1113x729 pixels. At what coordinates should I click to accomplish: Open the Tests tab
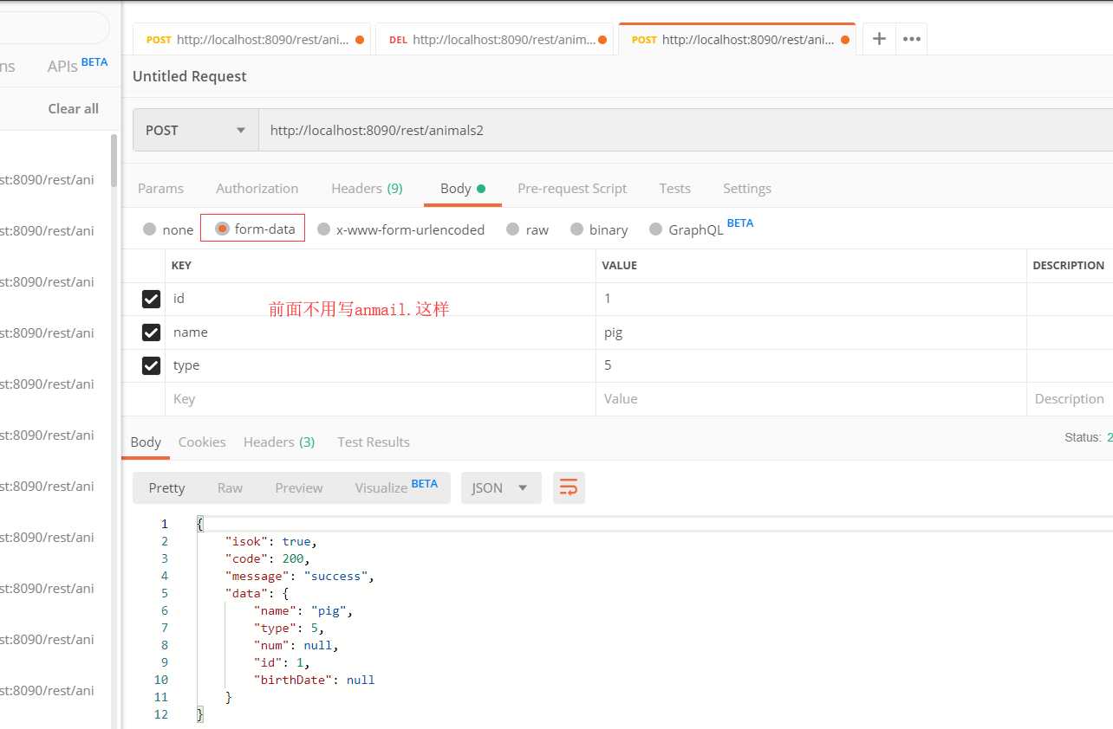(674, 188)
